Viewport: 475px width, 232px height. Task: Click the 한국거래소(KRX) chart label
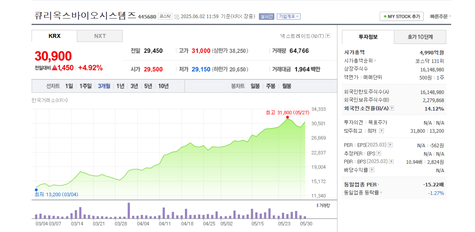click(x=49, y=100)
